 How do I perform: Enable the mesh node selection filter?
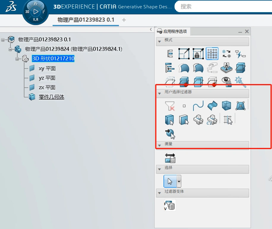240,106
